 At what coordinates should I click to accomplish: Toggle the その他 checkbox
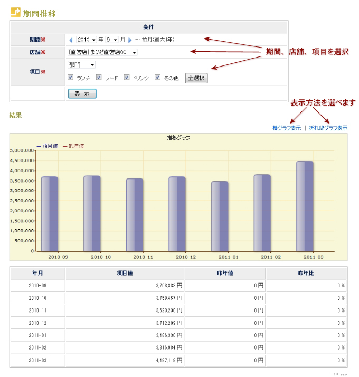pyautogui.click(x=157, y=77)
